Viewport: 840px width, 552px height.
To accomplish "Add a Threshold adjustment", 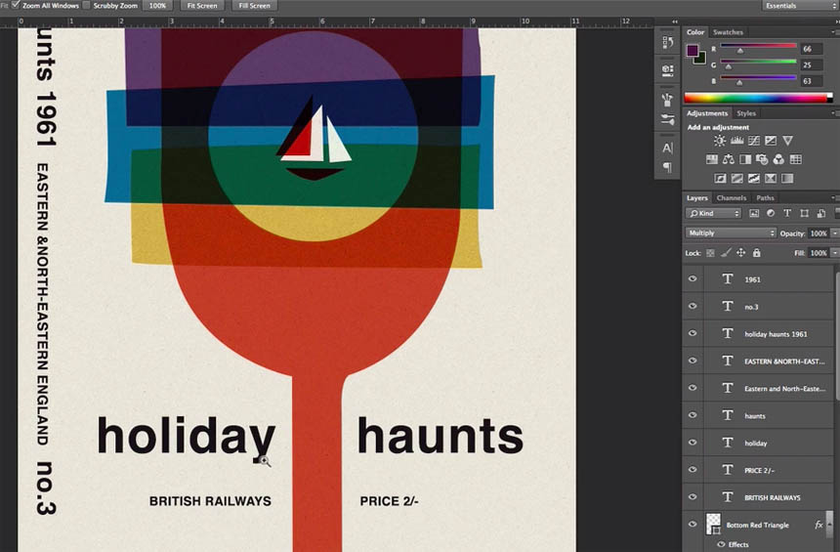I will pyautogui.click(x=754, y=178).
